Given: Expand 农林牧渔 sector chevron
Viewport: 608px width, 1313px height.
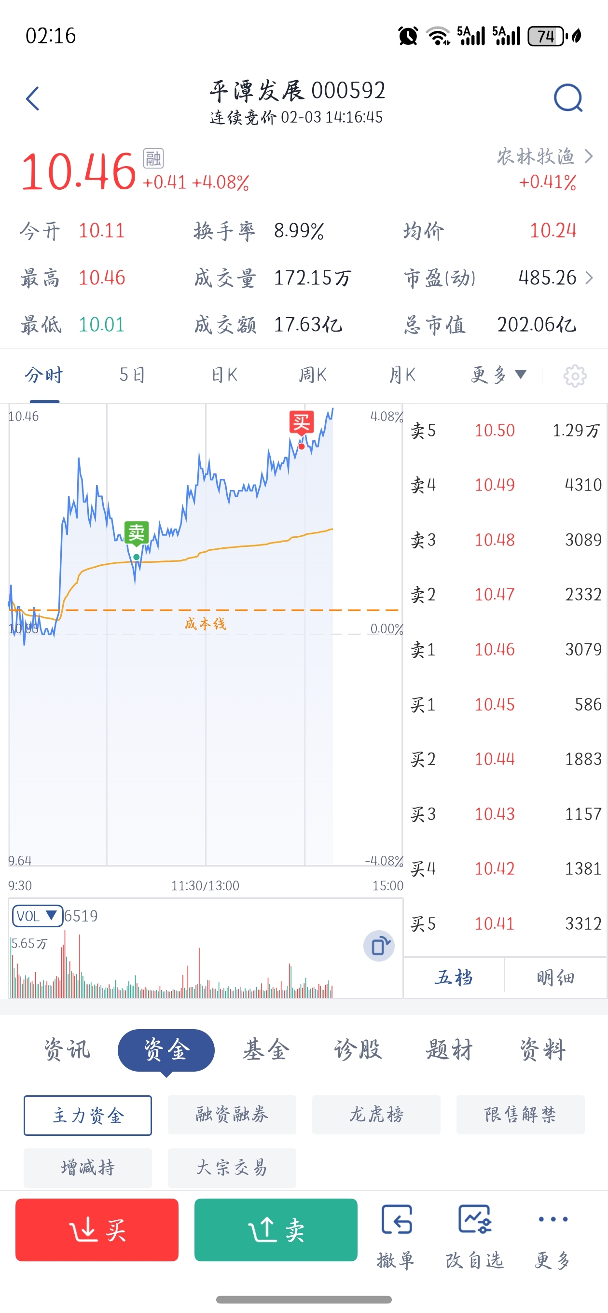Looking at the screenshot, I should 589,156.
